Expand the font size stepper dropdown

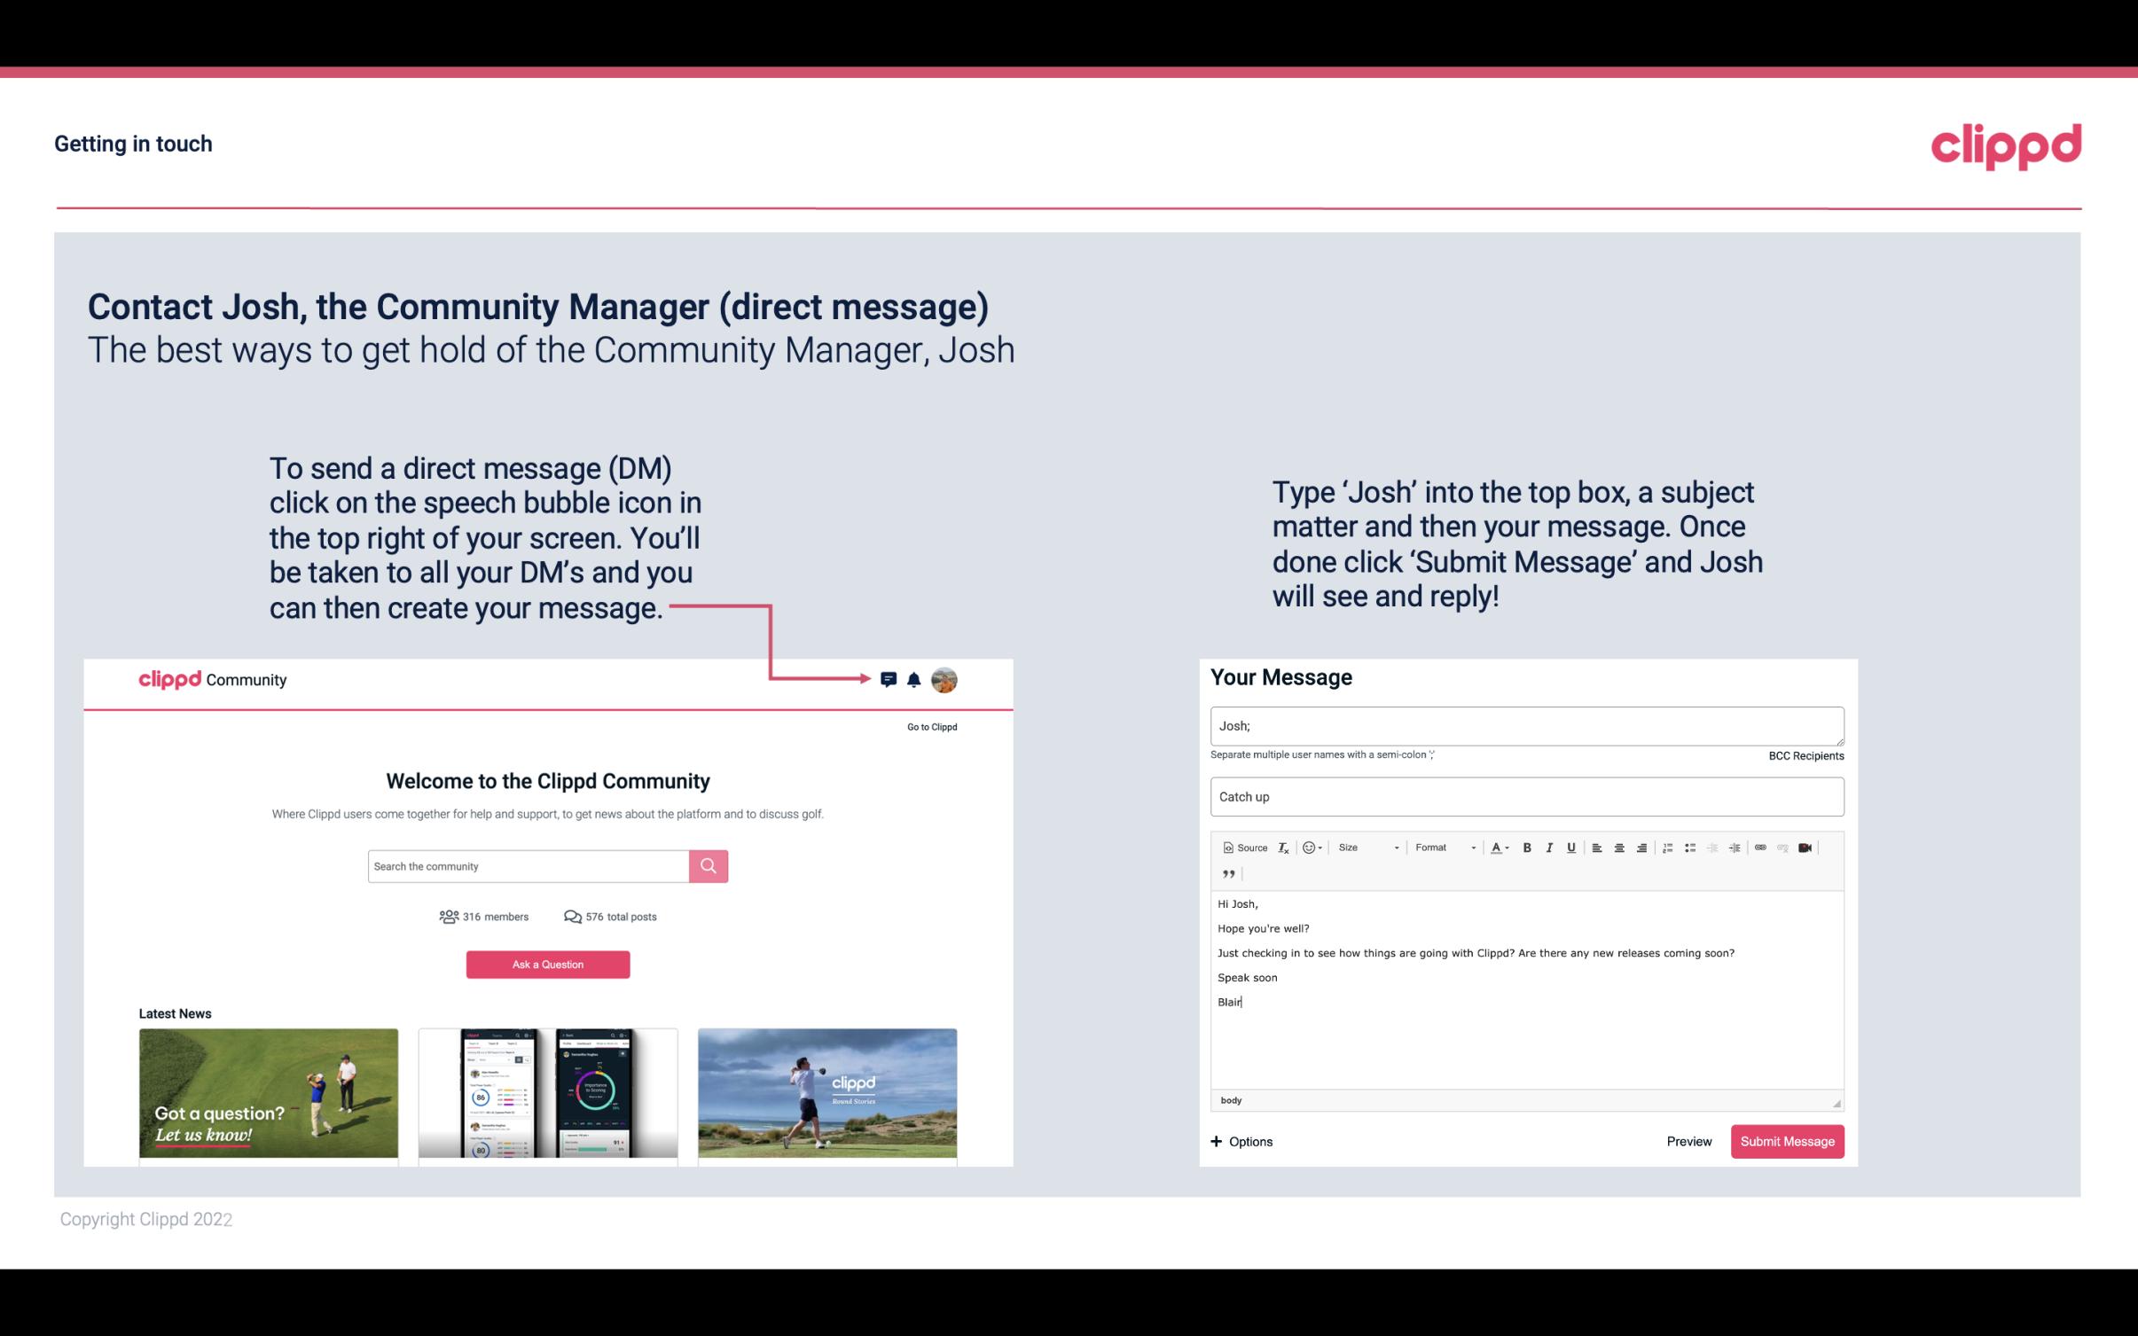1393,847
